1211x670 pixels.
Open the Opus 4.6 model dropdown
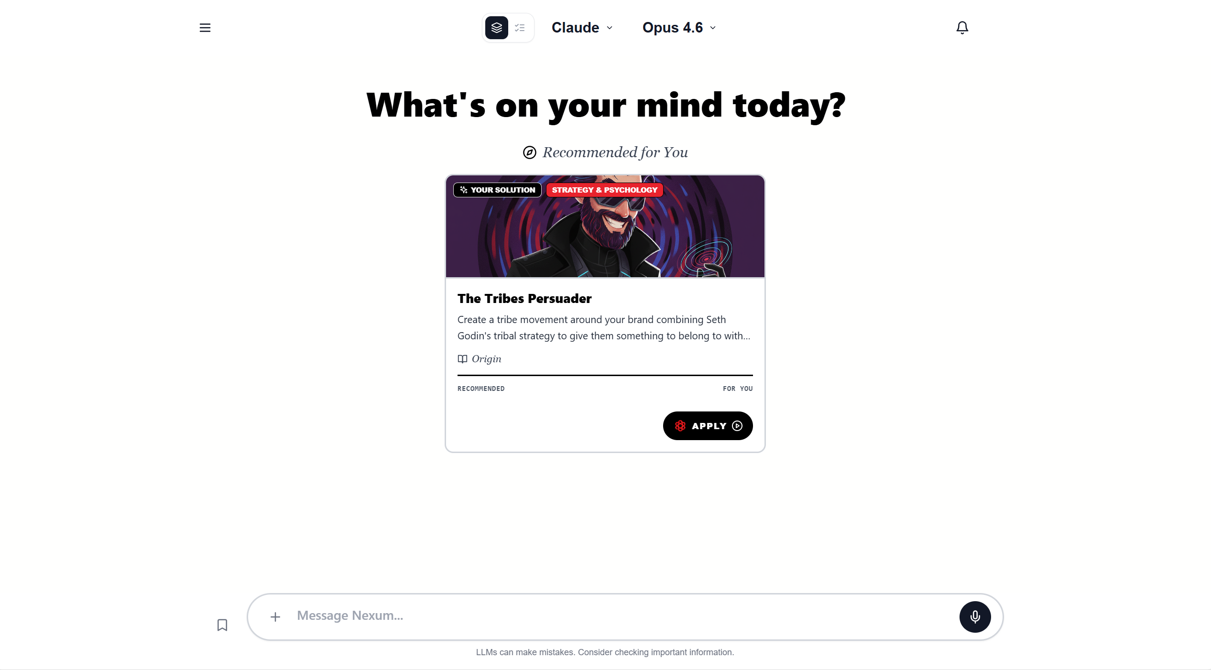pyautogui.click(x=679, y=28)
